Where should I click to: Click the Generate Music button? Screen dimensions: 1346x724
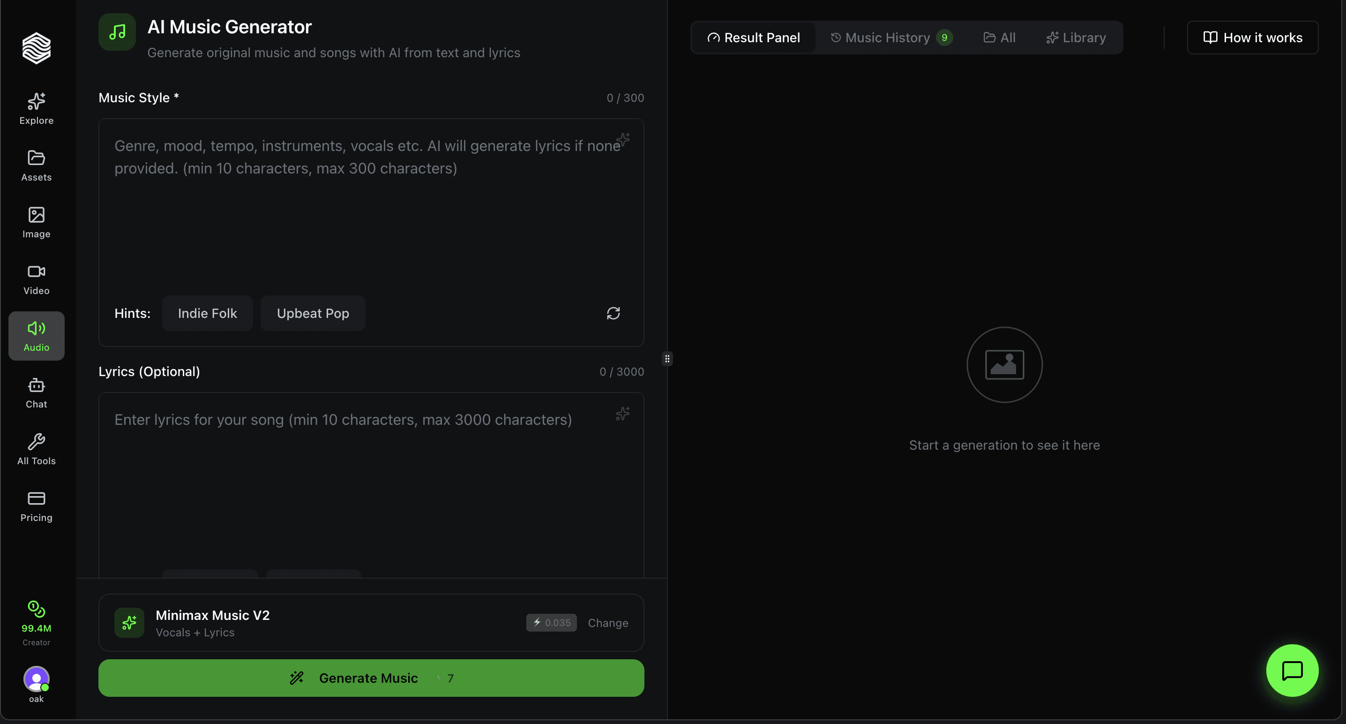(x=371, y=678)
